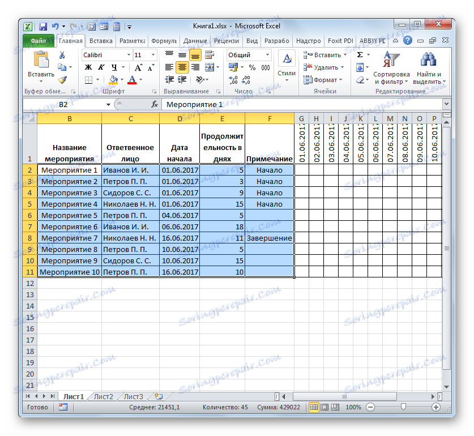Click the Save icon in quick access toolbar
474x436 pixels.
[x=43, y=27]
